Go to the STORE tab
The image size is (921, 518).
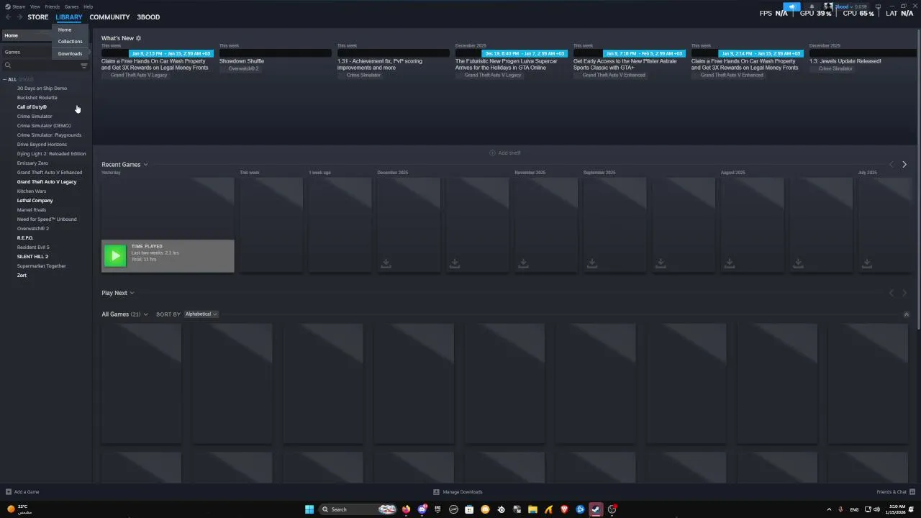[x=38, y=17]
